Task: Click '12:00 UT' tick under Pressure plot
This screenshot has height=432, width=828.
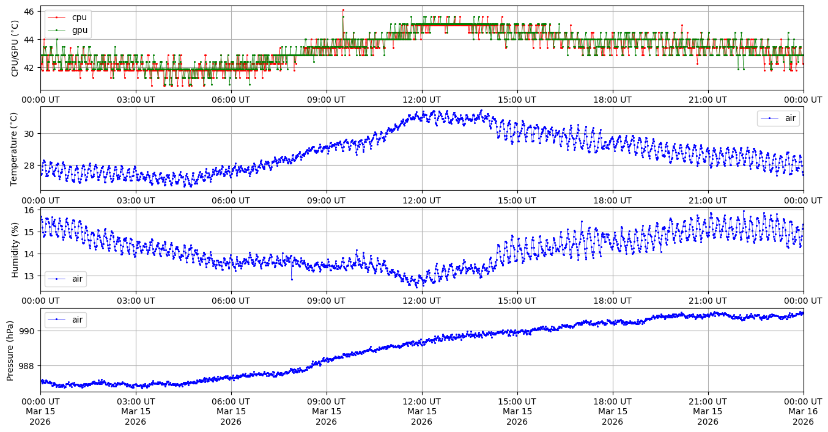Action: [421, 401]
